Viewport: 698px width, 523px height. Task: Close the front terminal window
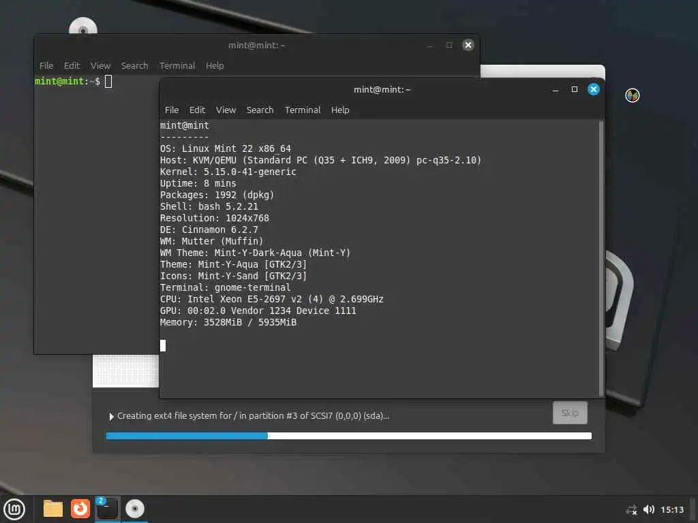(594, 89)
